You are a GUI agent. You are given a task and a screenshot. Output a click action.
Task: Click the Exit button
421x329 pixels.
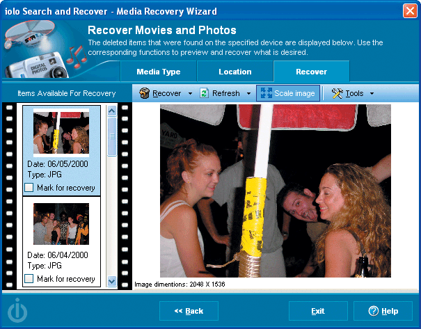coord(318,311)
